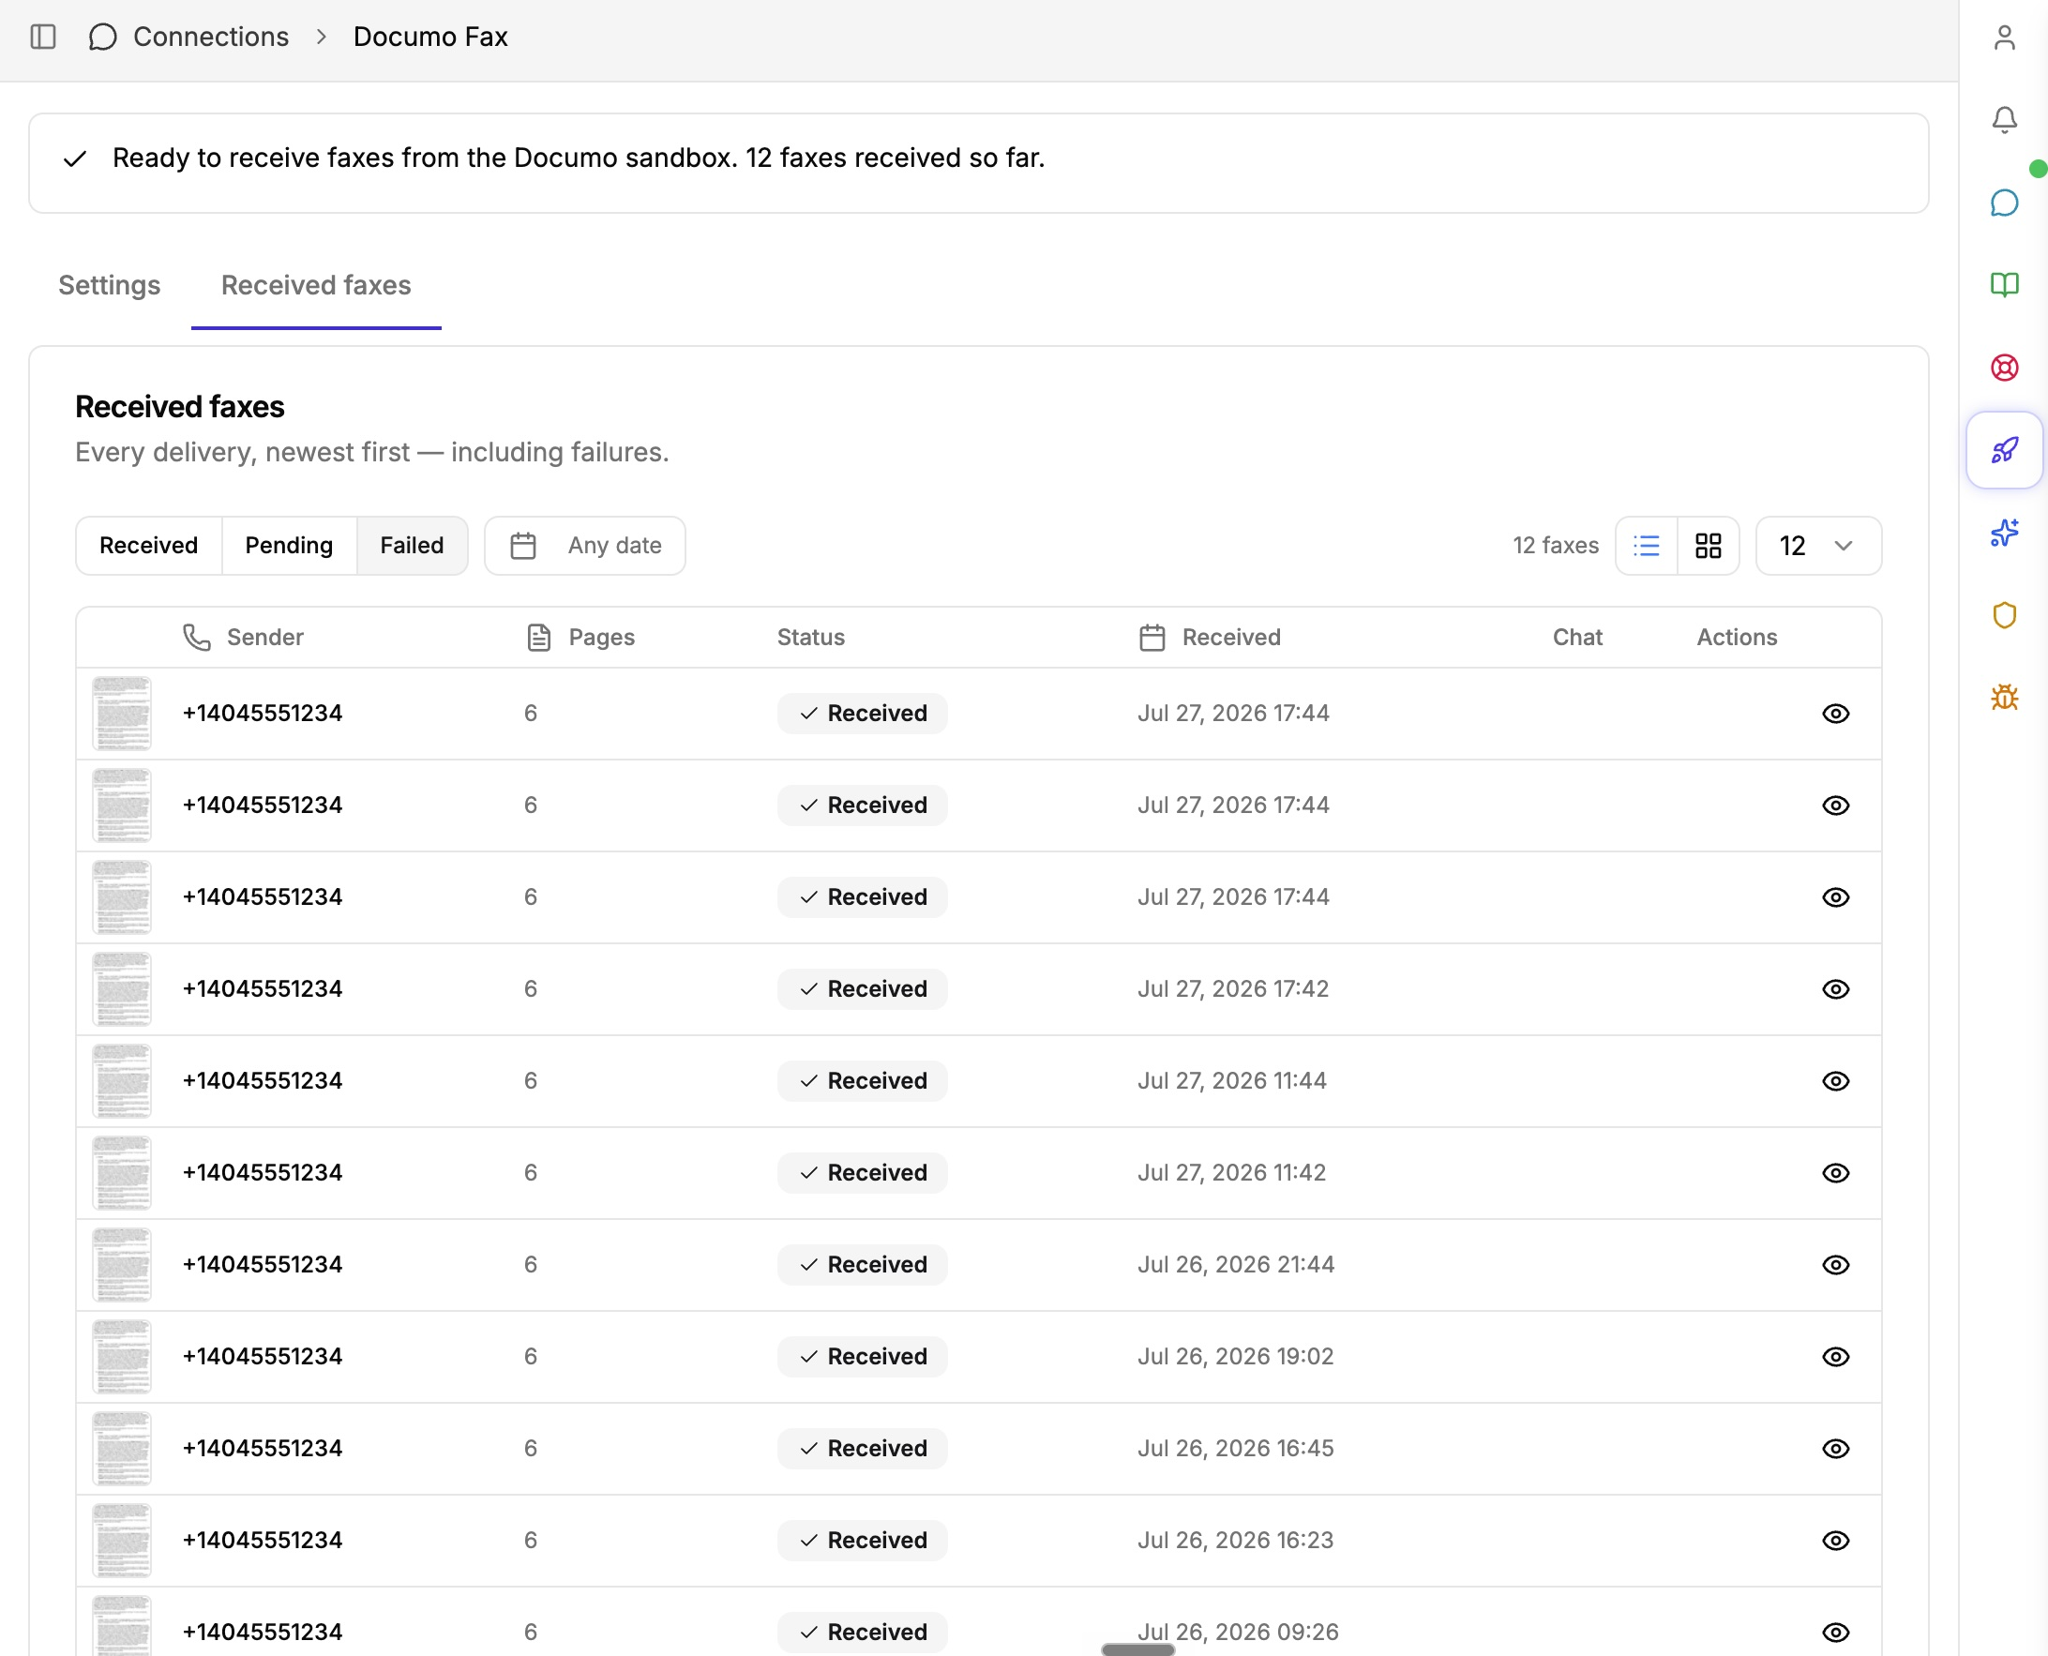Open notifications bell
This screenshot has width=2048, height=1656.
click(x=2004, y=119)
